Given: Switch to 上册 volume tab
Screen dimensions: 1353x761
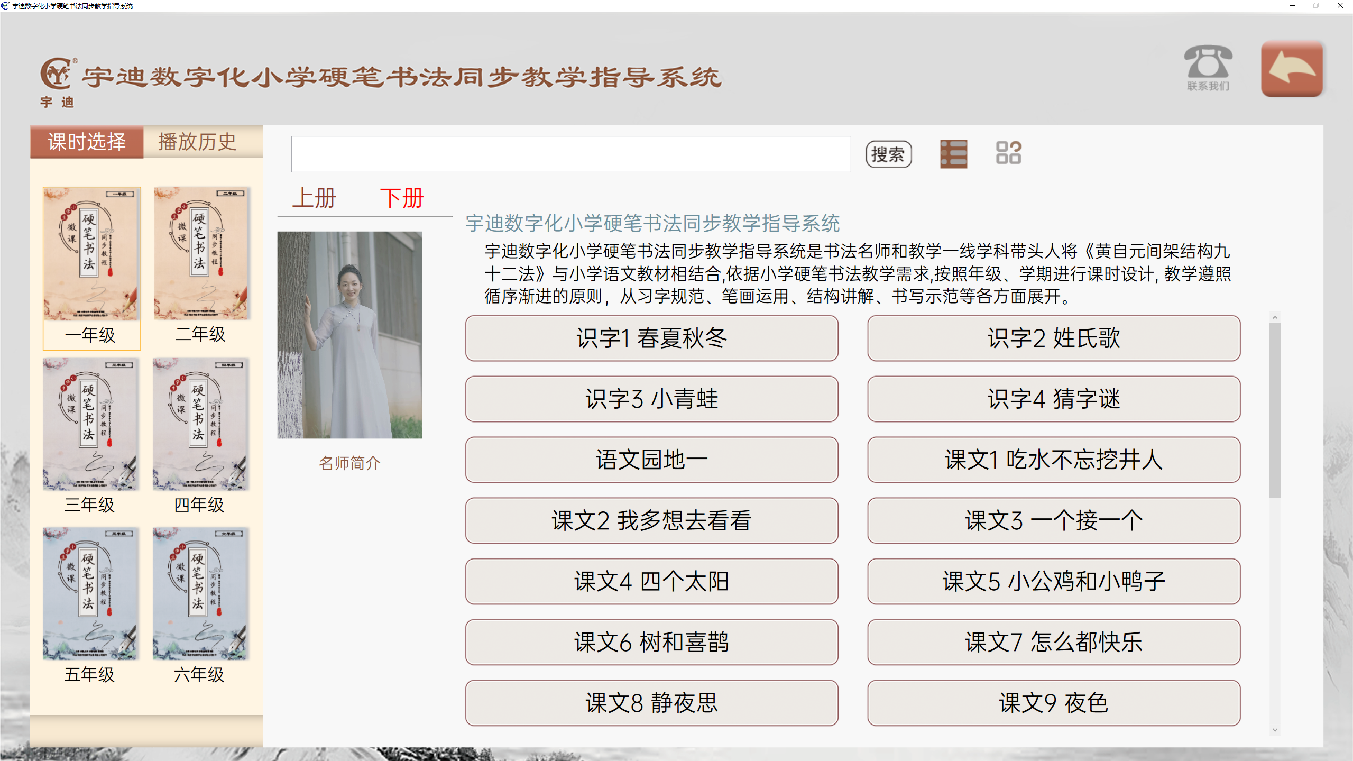Looking at the screenshot, I should [314, 199].
